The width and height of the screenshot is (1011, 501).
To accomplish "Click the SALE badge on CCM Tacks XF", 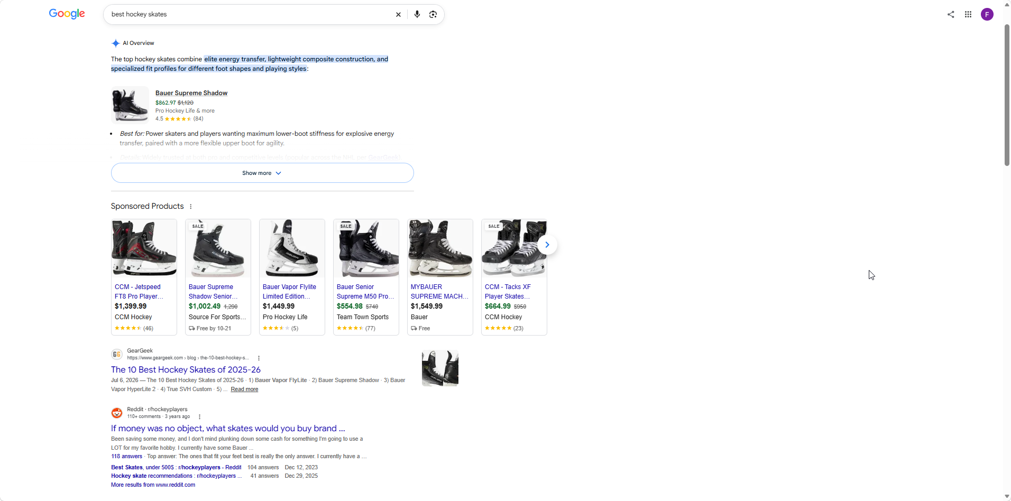I will [x=494, y=226].
